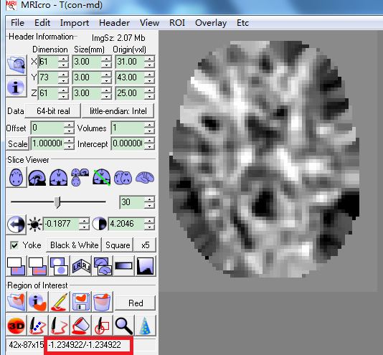
Task: Select the magnifier zoom tool
Action: point(124,326)
